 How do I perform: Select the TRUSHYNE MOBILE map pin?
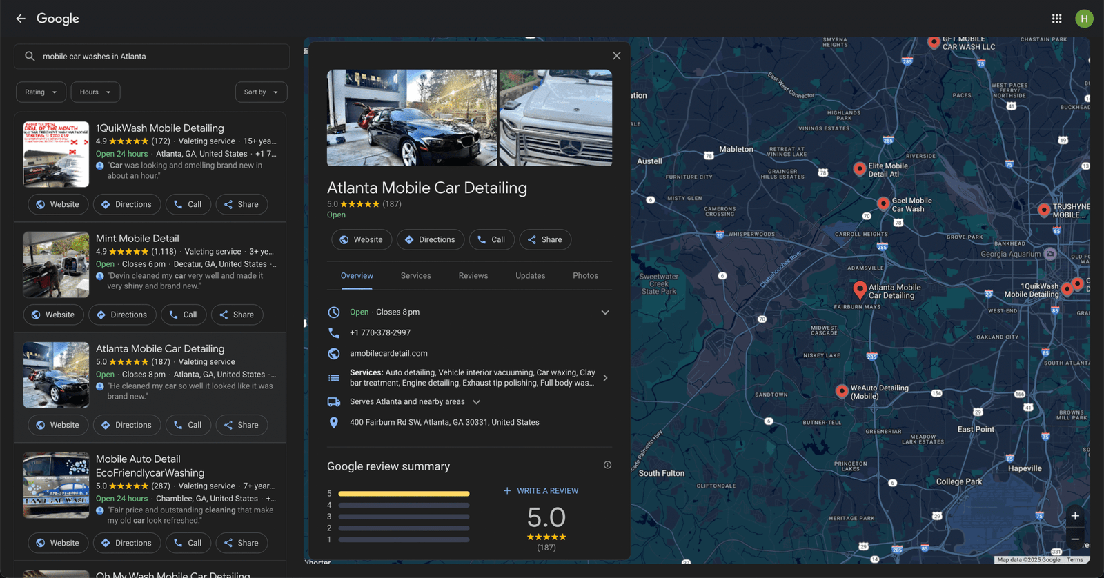pos(1044,210)
